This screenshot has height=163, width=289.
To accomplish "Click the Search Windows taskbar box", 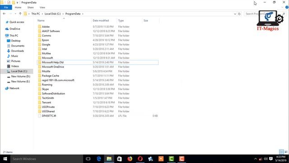I will click(x=47, y=159).
